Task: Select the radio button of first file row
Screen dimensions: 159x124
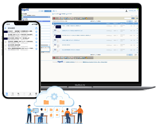Action: point(53,27)
